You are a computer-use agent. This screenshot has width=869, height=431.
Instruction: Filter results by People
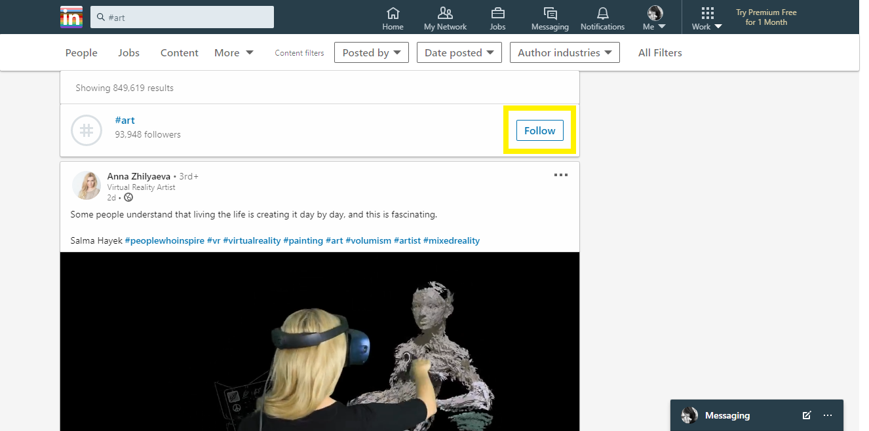tap(81, 52)
